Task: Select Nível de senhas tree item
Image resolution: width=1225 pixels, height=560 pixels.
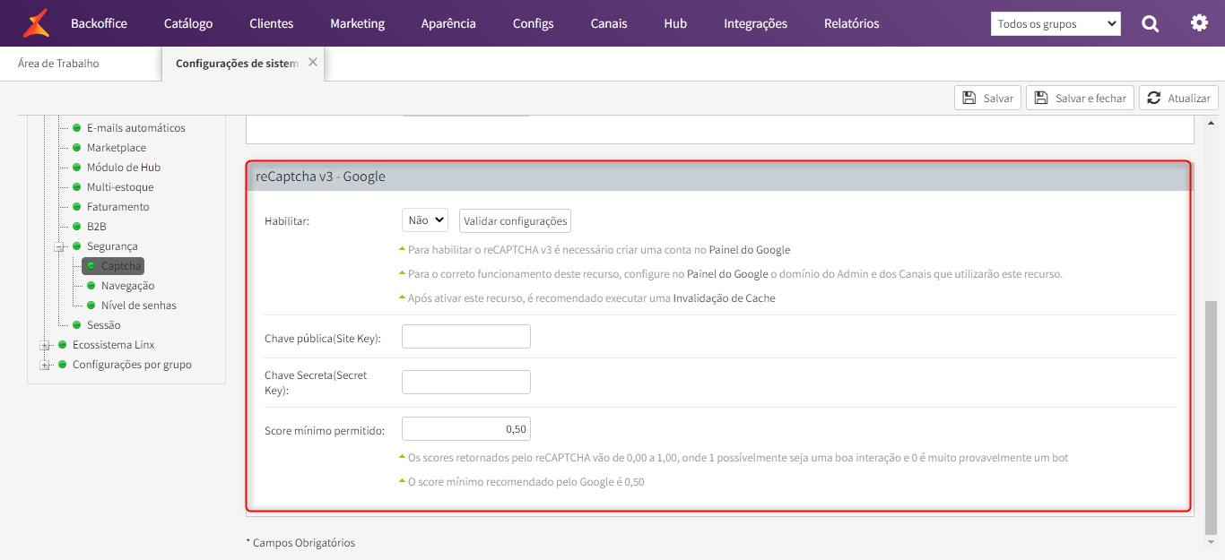Action: coord(138,306)
